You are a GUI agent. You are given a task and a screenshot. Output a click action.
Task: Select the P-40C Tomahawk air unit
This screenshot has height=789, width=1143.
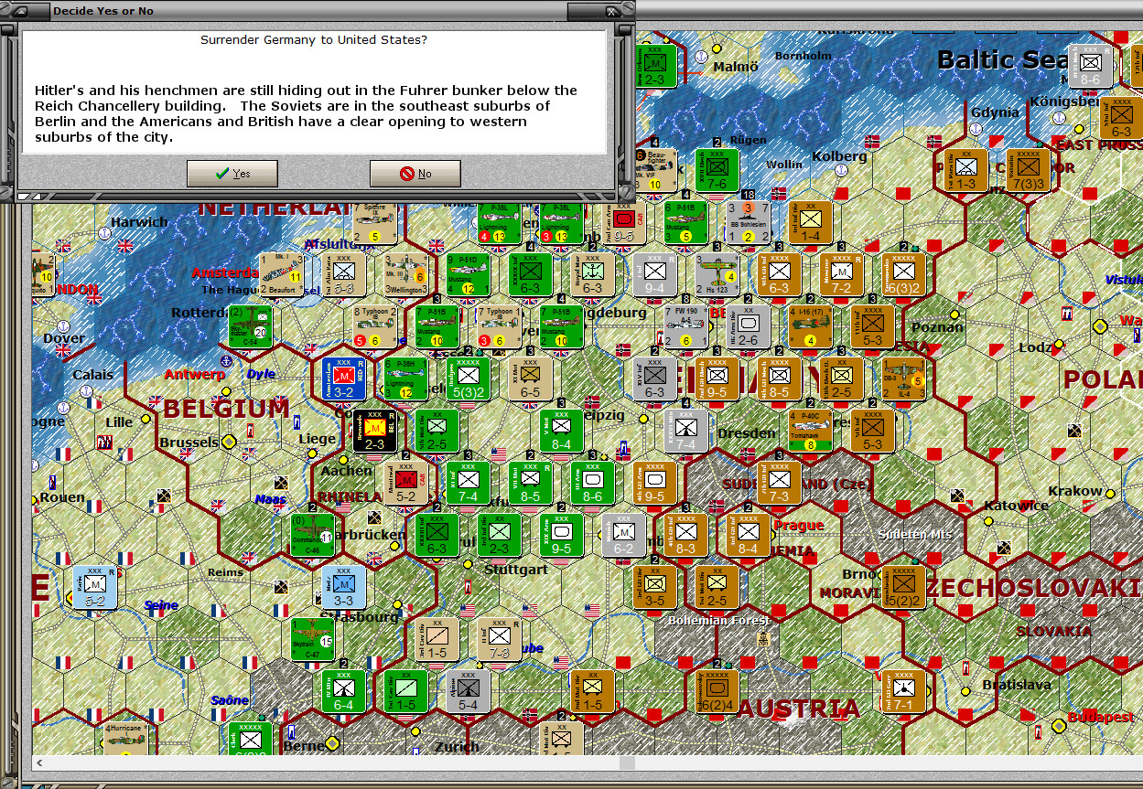point(810,431)
